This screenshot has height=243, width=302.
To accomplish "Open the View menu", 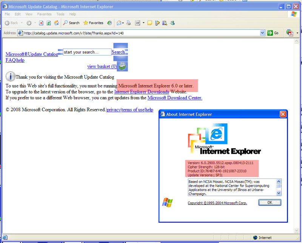I will click(29, 14).
